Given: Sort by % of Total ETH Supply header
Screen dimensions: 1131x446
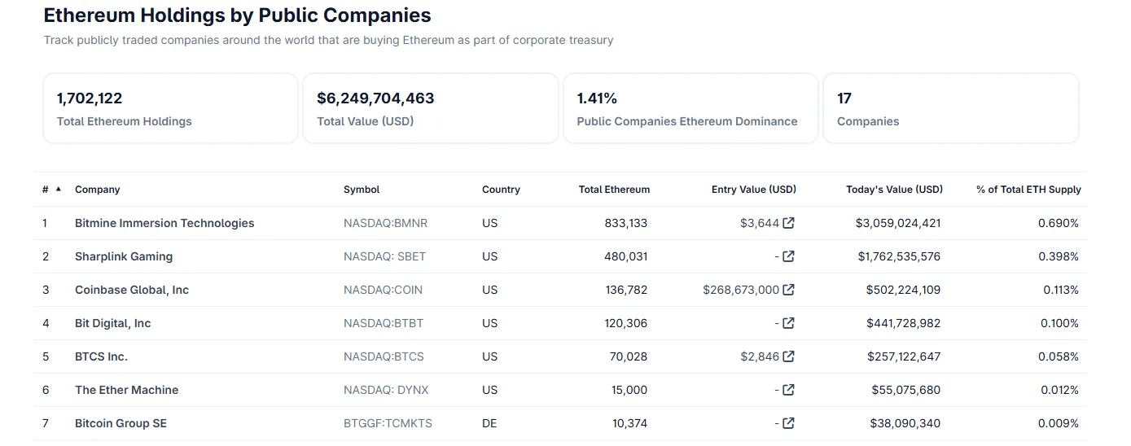Looking at the screenshot, I should point(1028,190).
